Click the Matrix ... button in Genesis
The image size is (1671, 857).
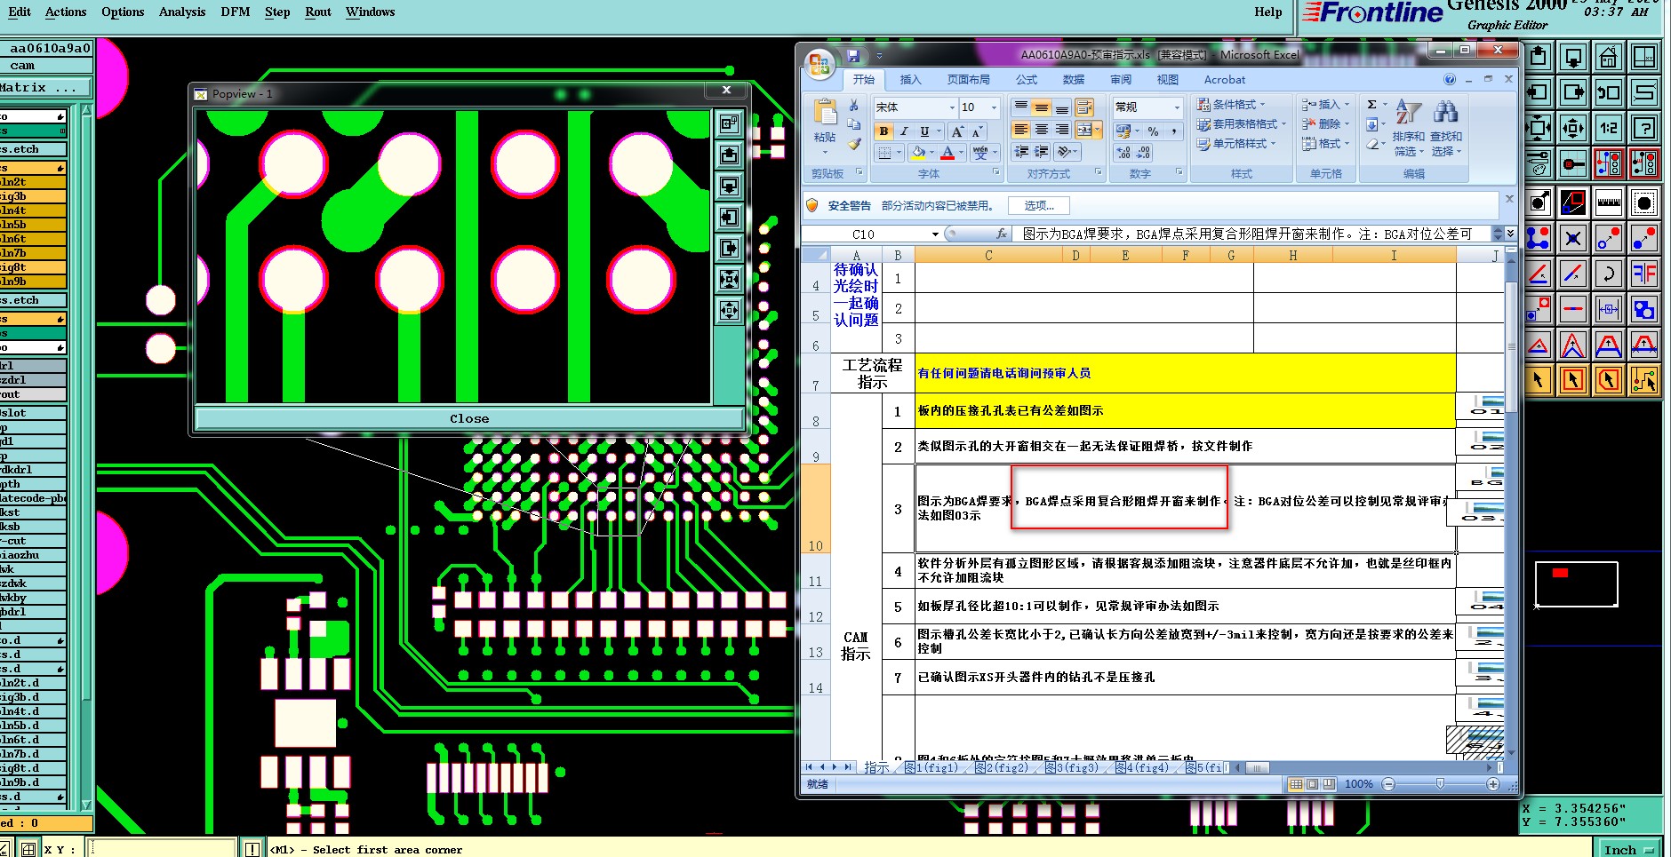pos(44,87)
